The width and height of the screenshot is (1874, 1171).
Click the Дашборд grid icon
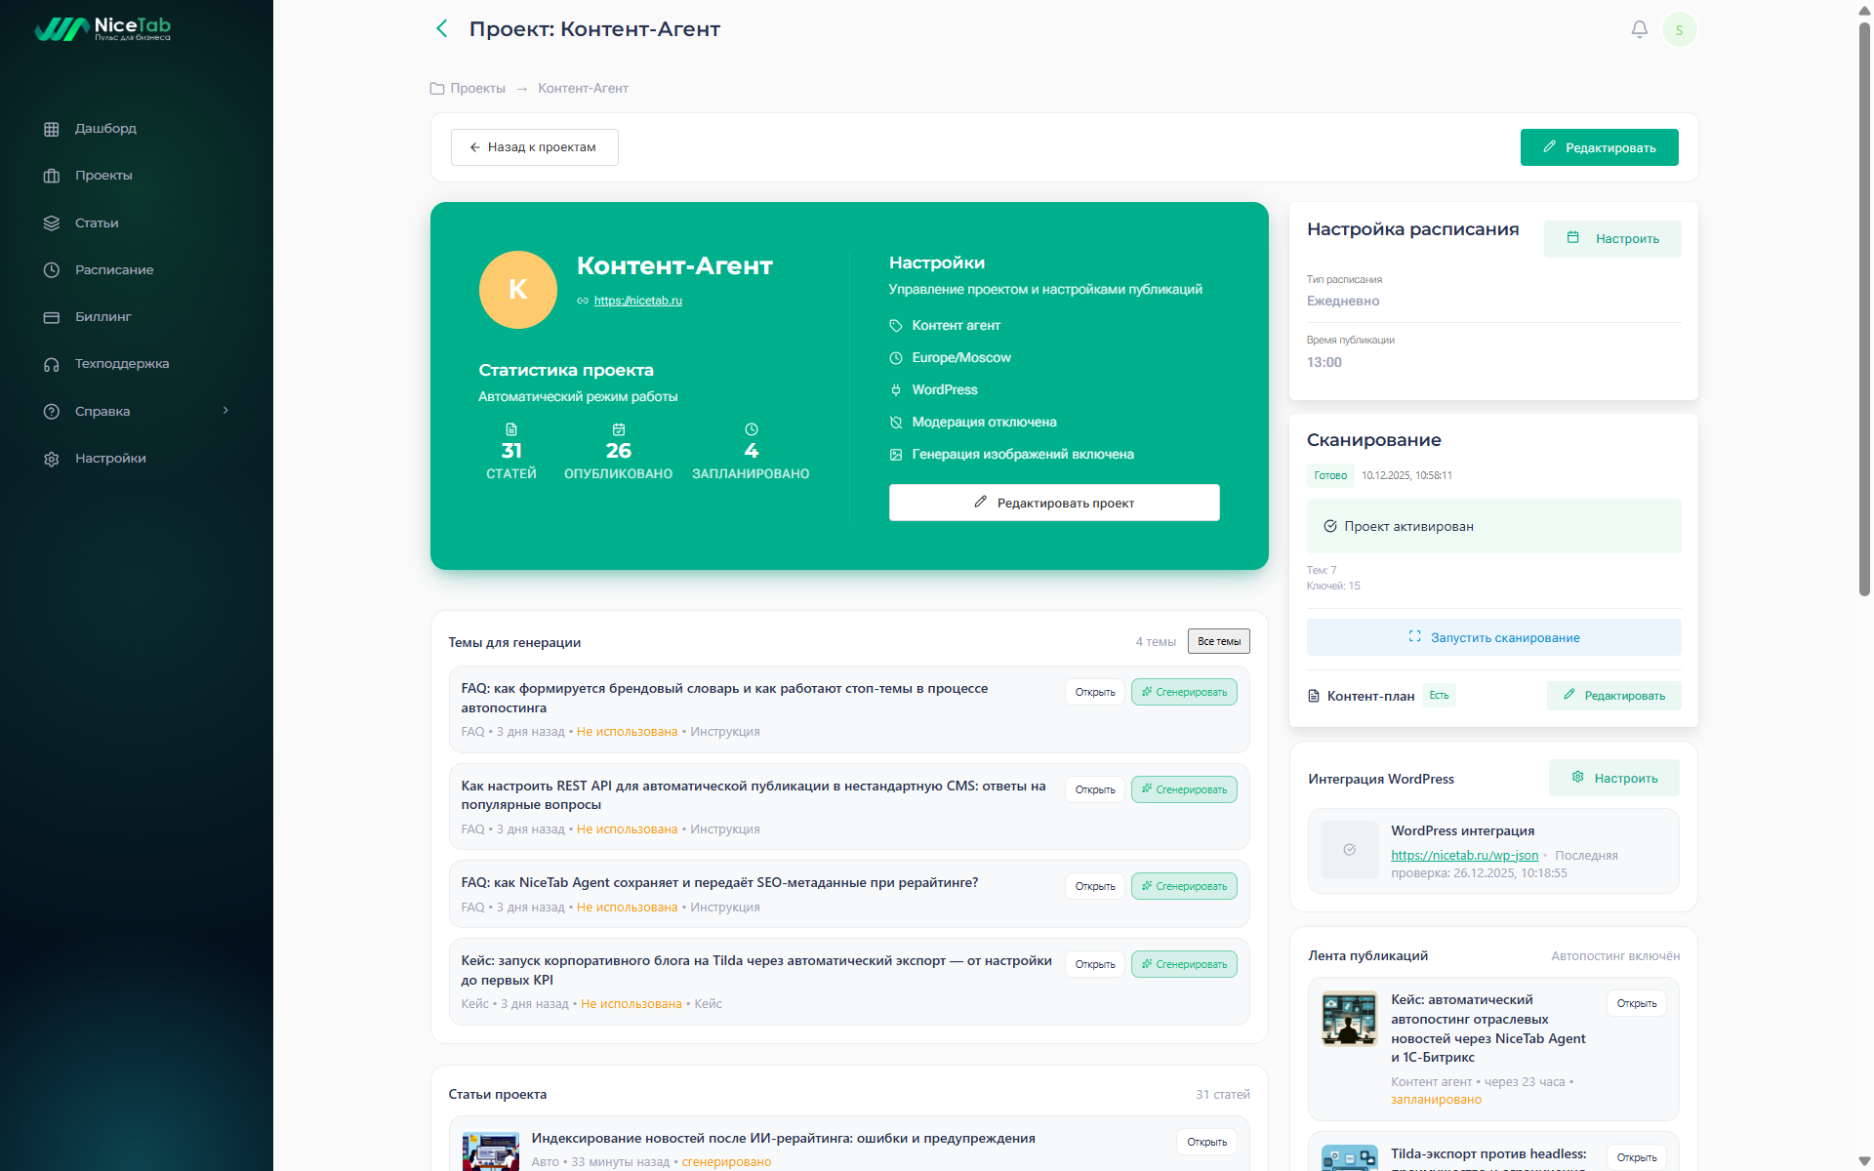tap(52, 129)
